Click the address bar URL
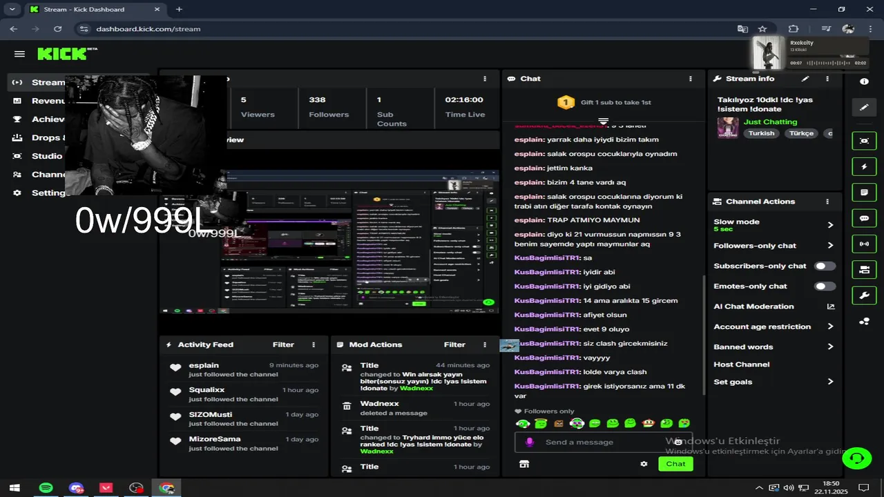Screen dimensions: 884x497 tap(148, 29)
